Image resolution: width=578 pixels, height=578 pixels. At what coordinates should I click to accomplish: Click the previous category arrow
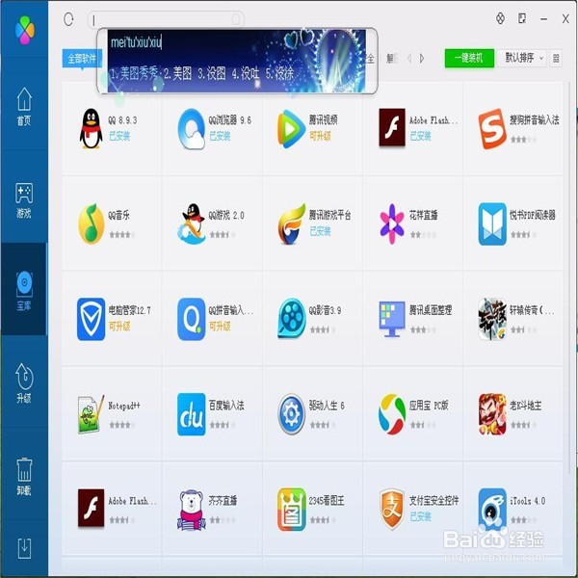click(409, 58)
